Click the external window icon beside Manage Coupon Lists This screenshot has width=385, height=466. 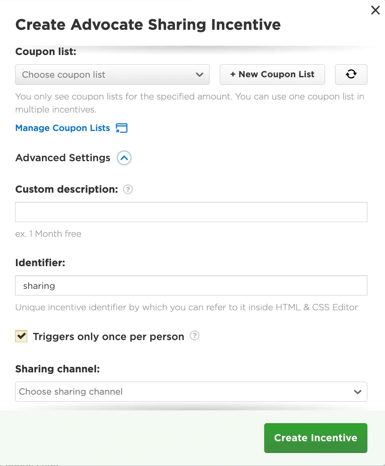coord(122,128)
